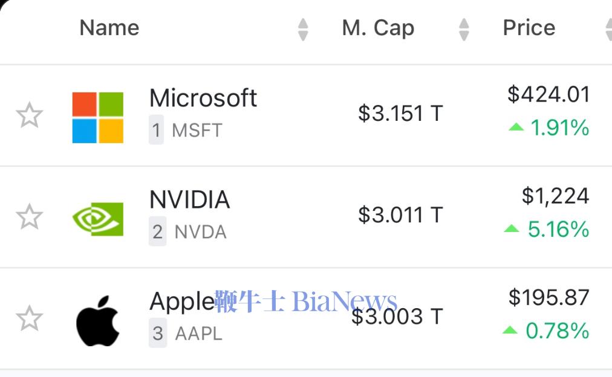This screenshot has width=612, height=377.
Task: Sort by Name using the arrows
Action: [x=303, y=29]
